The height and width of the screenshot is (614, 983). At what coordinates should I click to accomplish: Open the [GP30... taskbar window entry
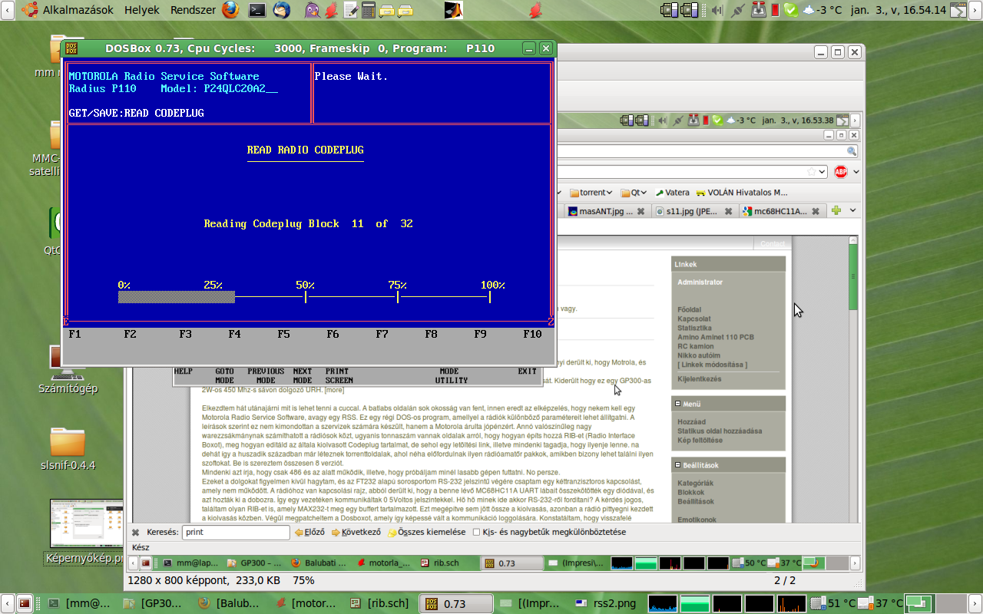153,603
